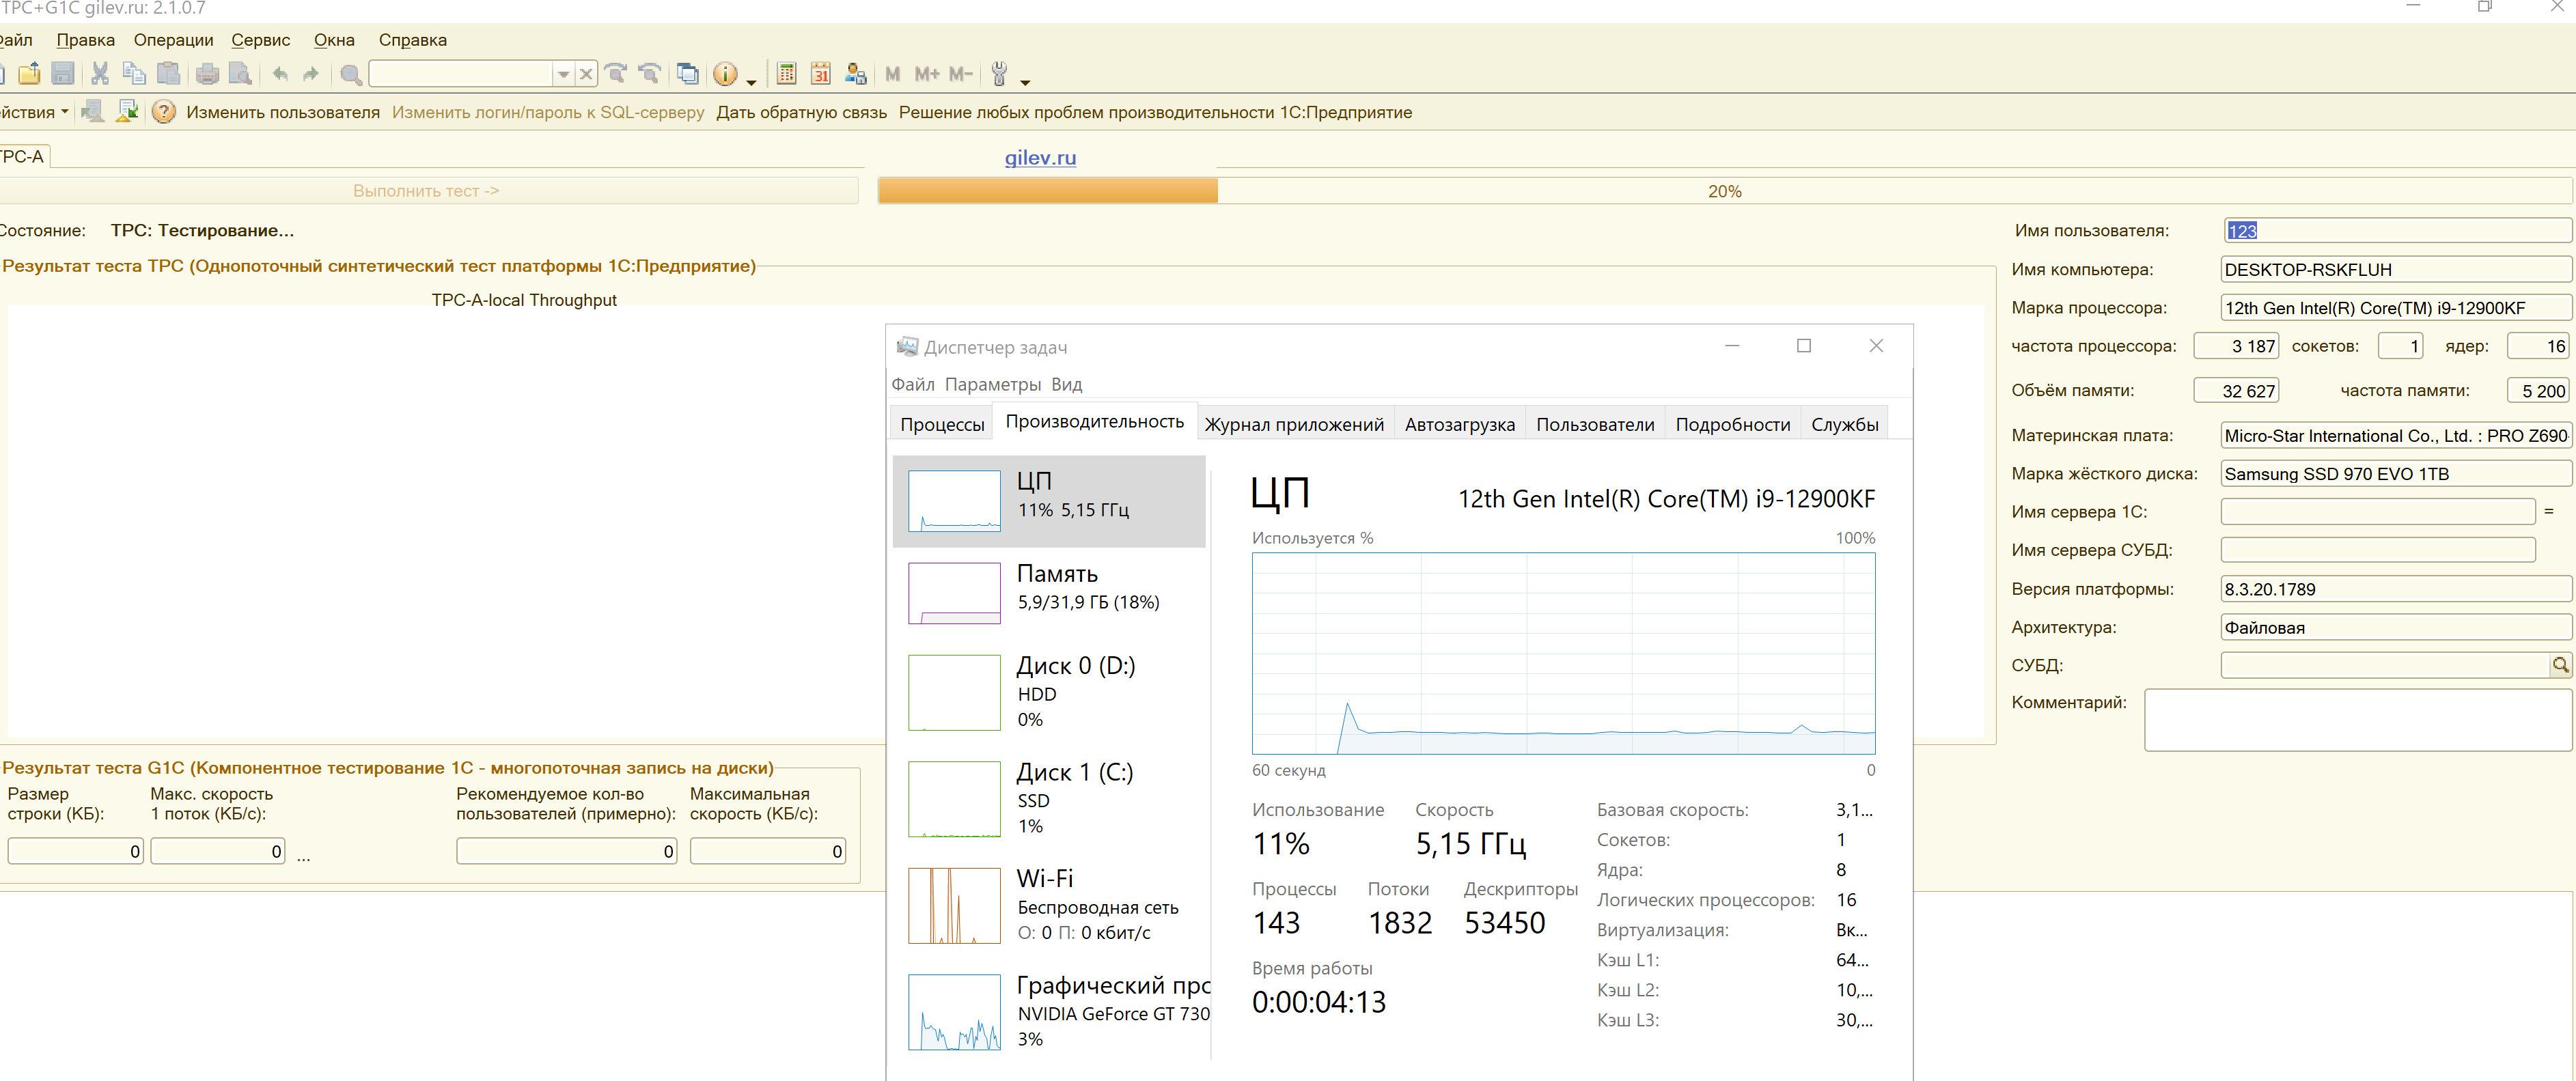Click the Save diskette icon
Image resolution: width=2576 pixels, height=1081 pixels.
click(63, 73)
